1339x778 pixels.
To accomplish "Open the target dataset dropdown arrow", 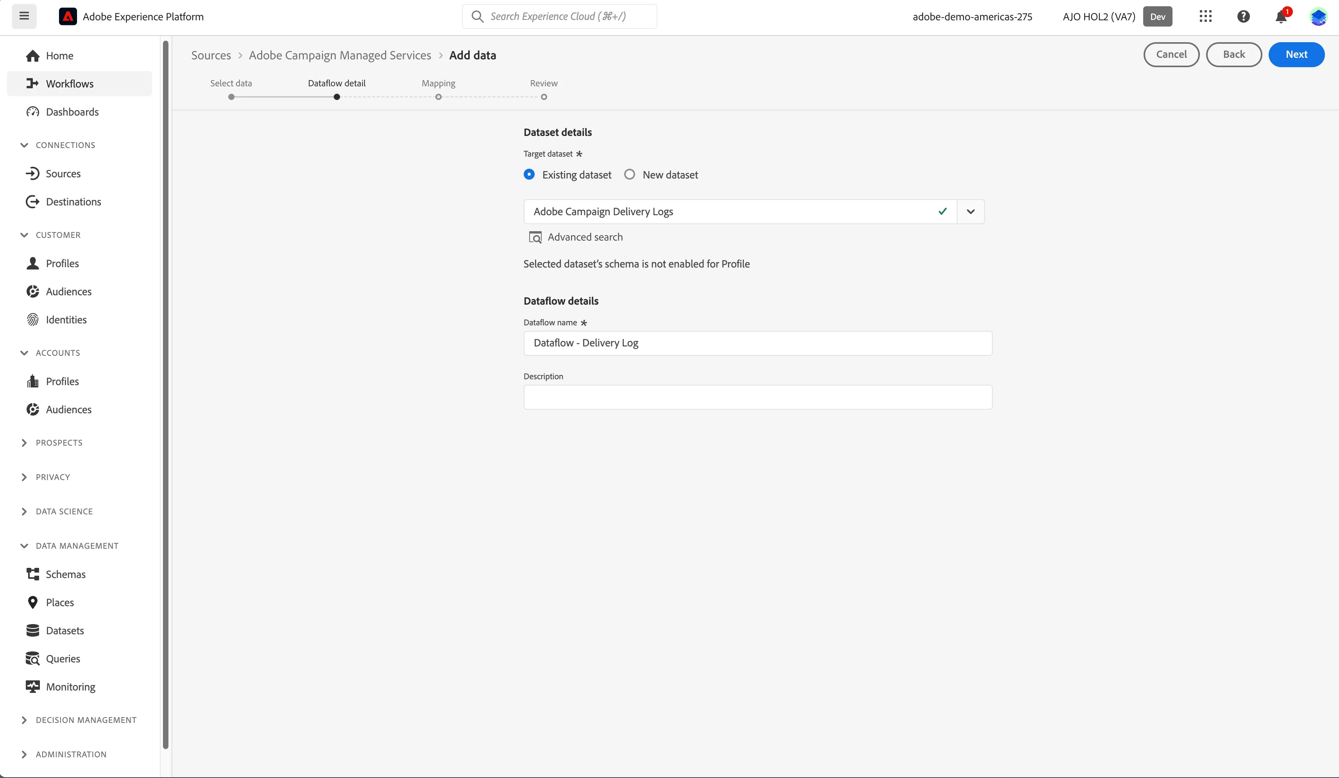I will tap(970, 211).
